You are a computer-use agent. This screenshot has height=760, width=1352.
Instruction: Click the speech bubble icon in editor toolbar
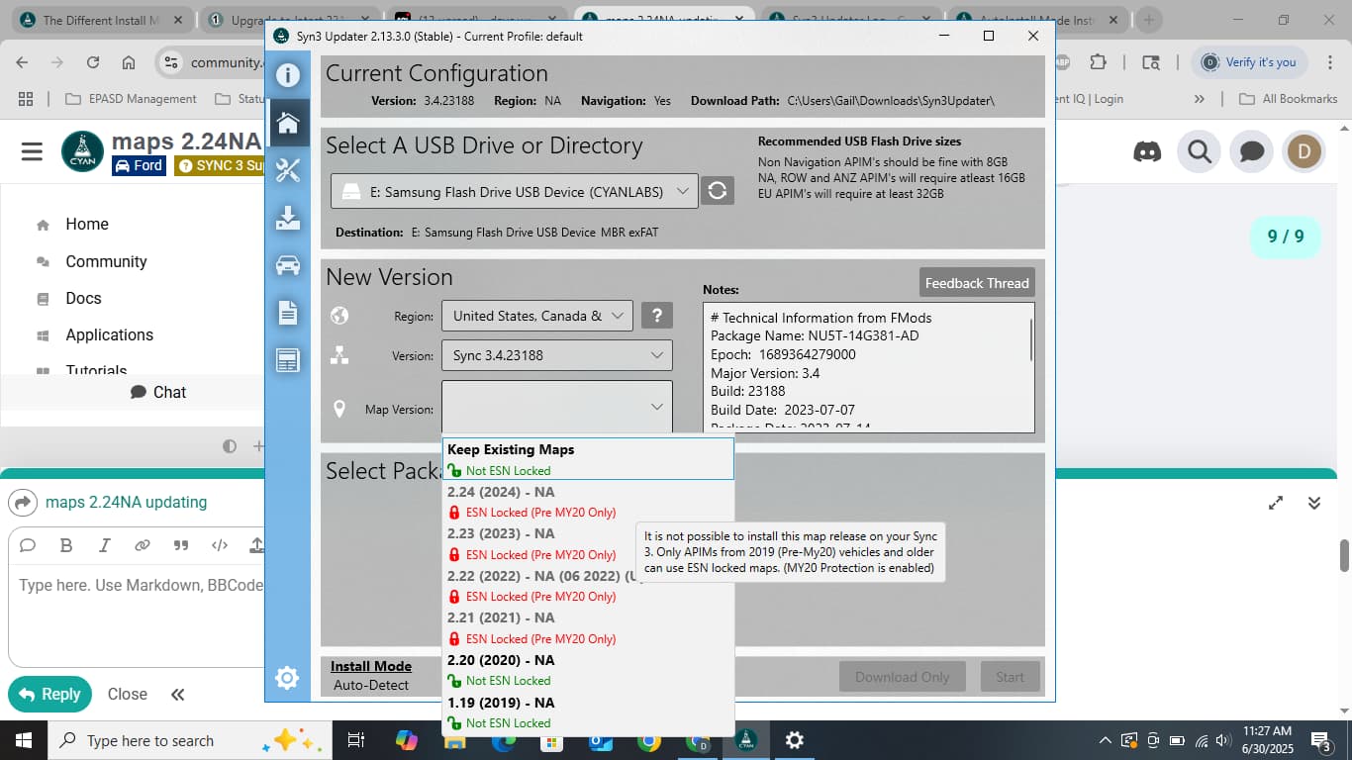pyautogui.click(x=28, y=545)
